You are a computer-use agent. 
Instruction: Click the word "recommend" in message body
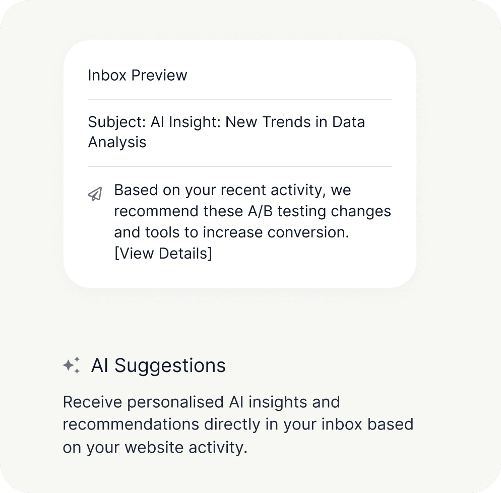point(156,211)
